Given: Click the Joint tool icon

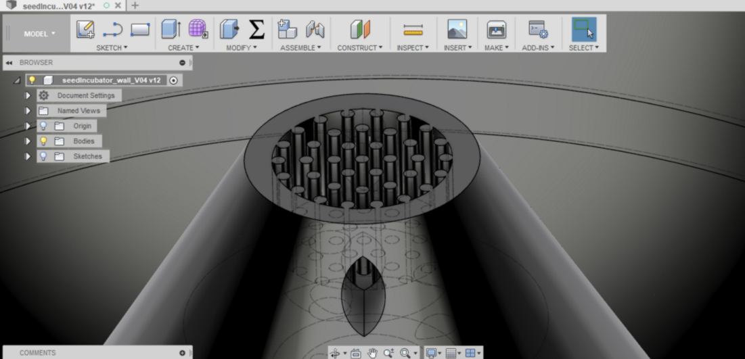Looking at the screenshot, I should [x=315, y=30].
